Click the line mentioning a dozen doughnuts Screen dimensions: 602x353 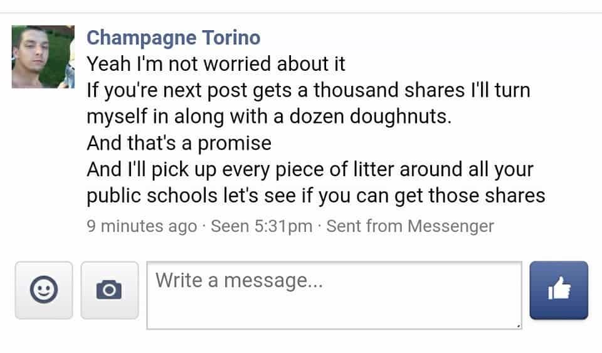pos(269,117)
